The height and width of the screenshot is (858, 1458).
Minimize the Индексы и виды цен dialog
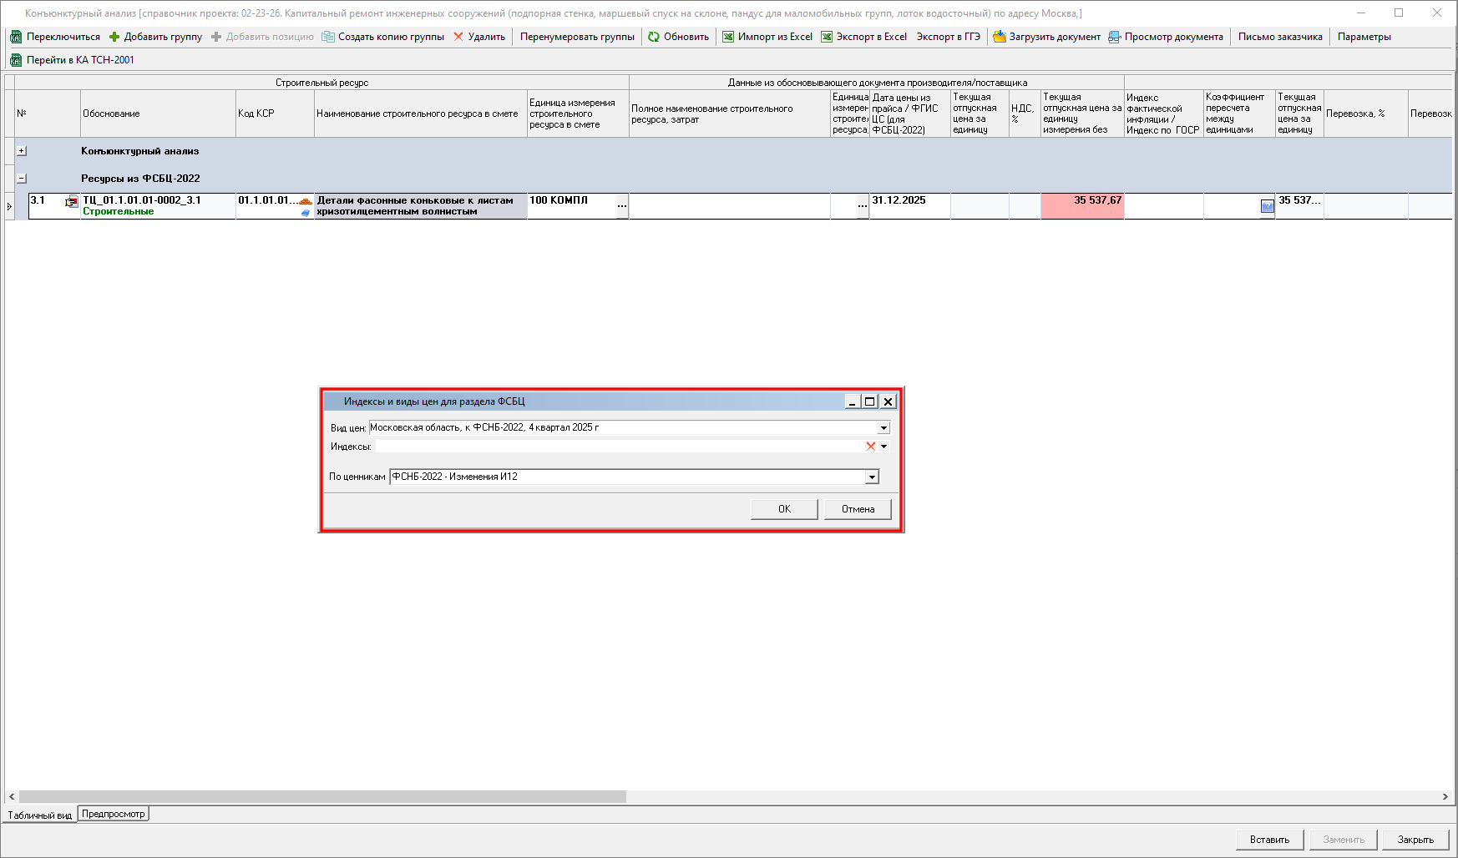tap(853, 401)
